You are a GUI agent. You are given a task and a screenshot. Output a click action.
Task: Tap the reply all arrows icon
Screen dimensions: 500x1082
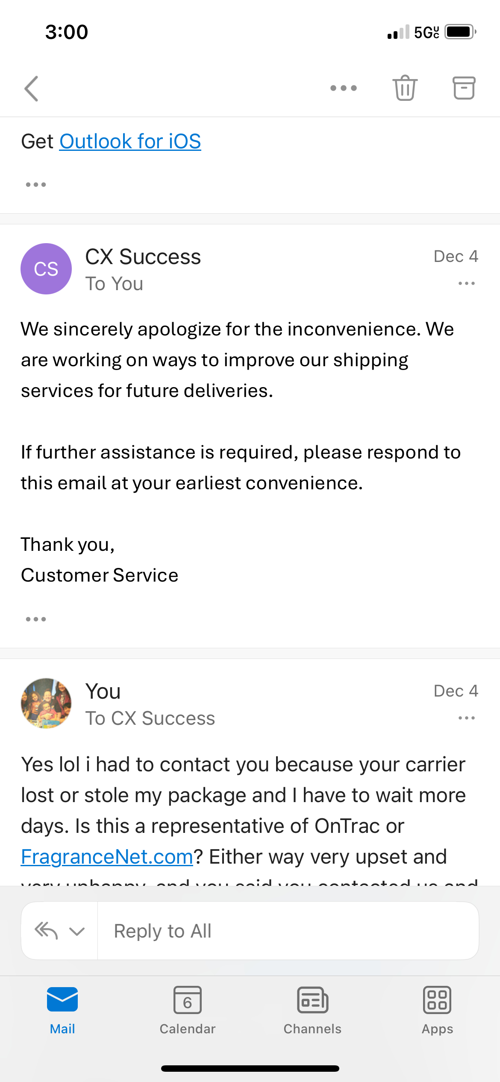(46, 931)
